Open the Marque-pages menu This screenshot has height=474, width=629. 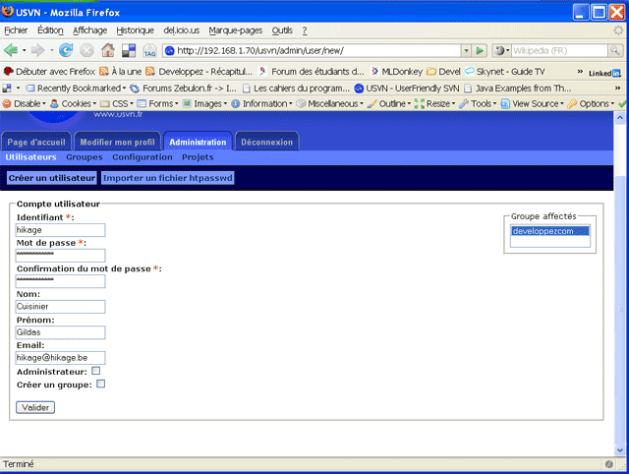236,30
